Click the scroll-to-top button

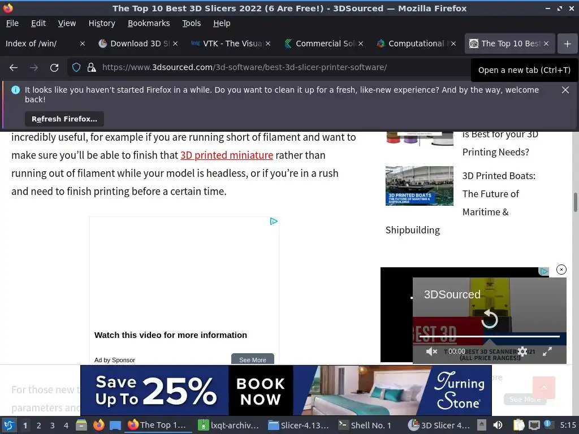[543, 388]
